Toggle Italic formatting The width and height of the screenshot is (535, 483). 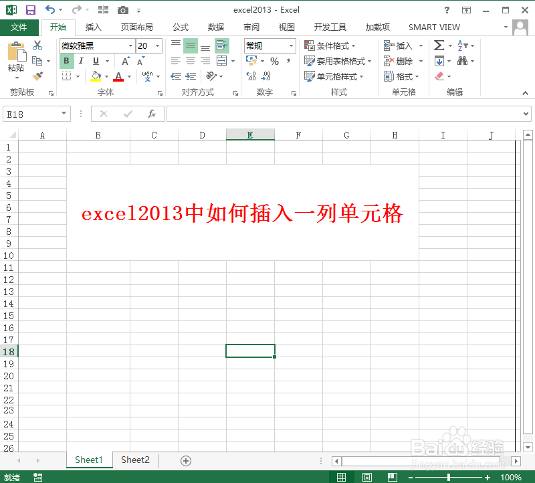coord(81,61)
